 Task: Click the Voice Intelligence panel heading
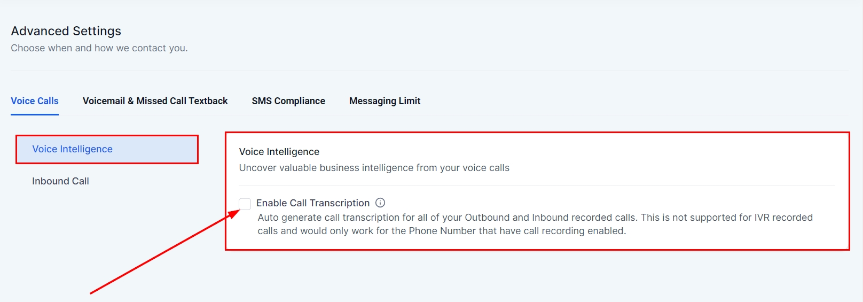(279, 152)
